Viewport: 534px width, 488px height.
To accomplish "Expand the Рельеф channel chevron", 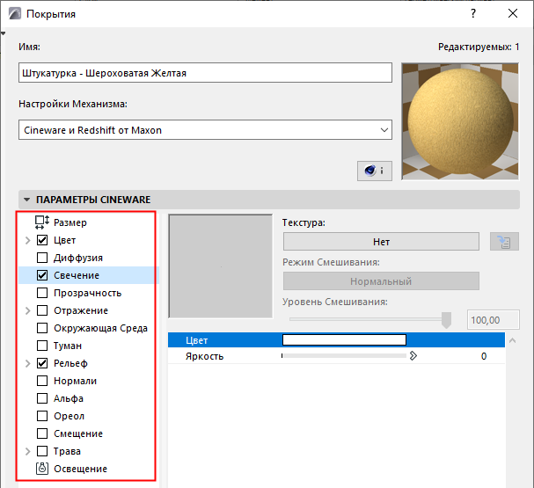I will coord(28,363).
